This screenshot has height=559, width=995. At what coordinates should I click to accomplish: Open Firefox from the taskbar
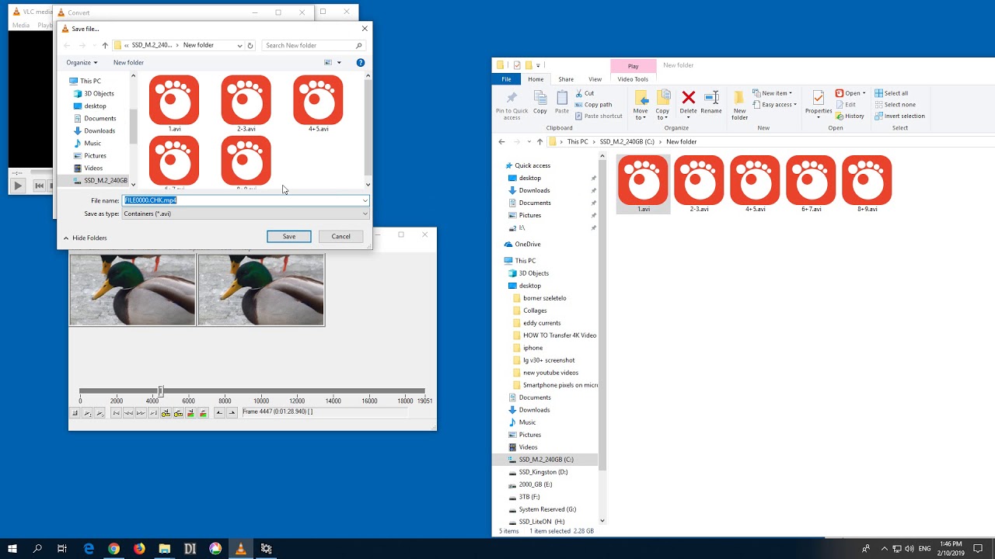pyautogui.click(x=139, y=549)
